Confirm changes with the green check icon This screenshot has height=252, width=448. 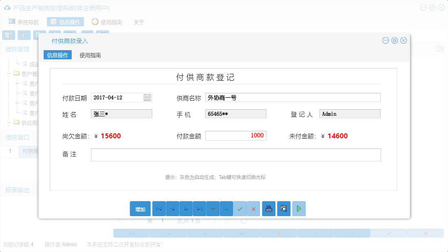240,208
